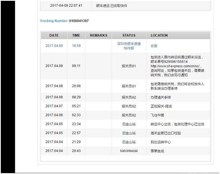Image resolution: width=220 pixels, height=174 pixels.
Task: Click the kaixinbozai status text
Action: (129, 151)
